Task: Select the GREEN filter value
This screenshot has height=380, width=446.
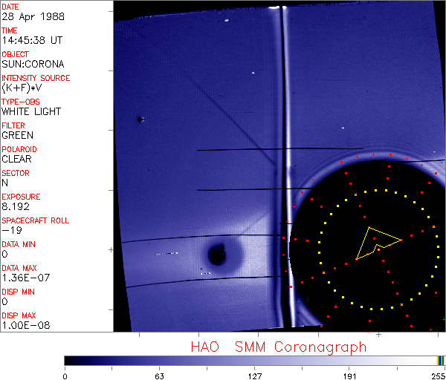Action: pos(17,135)
